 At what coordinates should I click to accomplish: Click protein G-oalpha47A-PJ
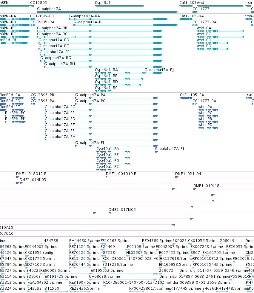170,149
